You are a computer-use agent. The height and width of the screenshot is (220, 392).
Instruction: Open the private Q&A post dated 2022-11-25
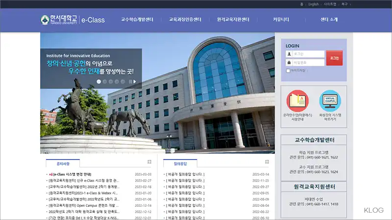[x=185, y=180]
